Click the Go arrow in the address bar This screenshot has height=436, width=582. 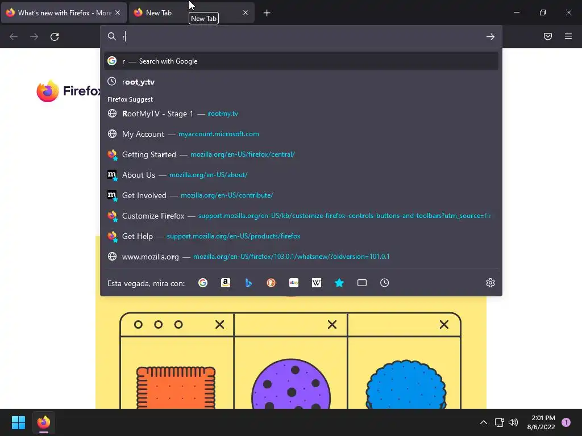click(x=490, y=37)
